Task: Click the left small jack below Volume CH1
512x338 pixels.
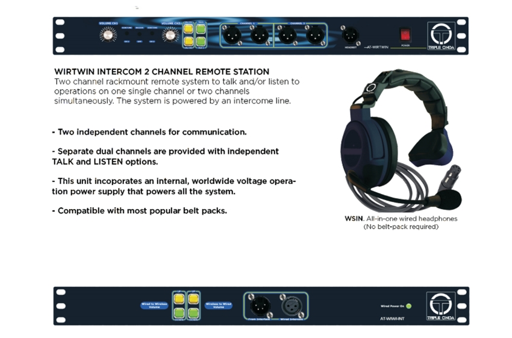Action: pos(126,34)
